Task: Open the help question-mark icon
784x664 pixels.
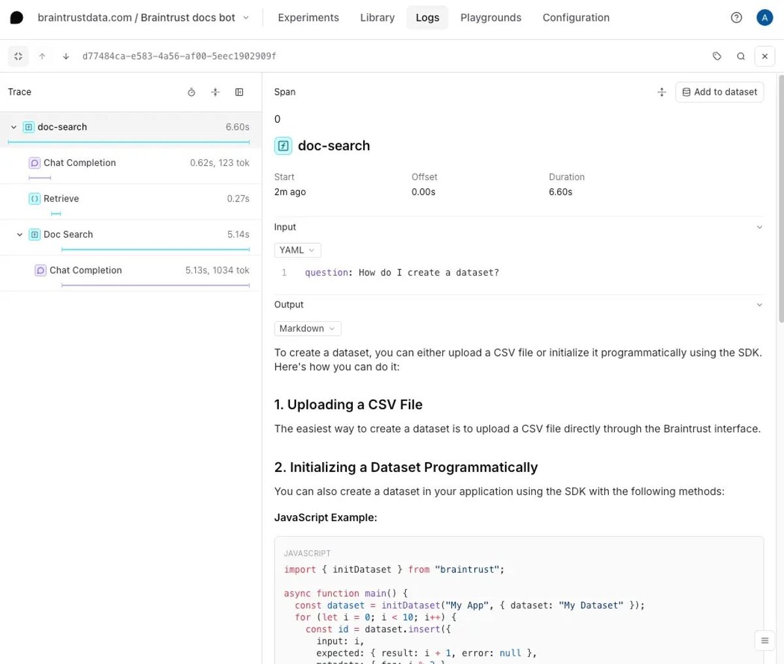Action: (x=736, y=17)
